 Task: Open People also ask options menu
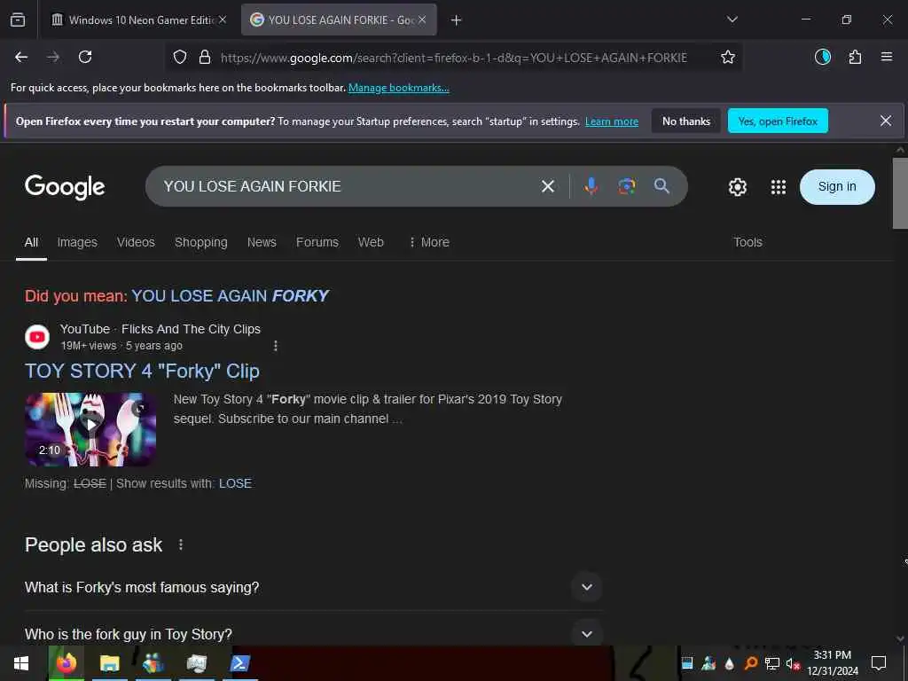coord(181,545)
